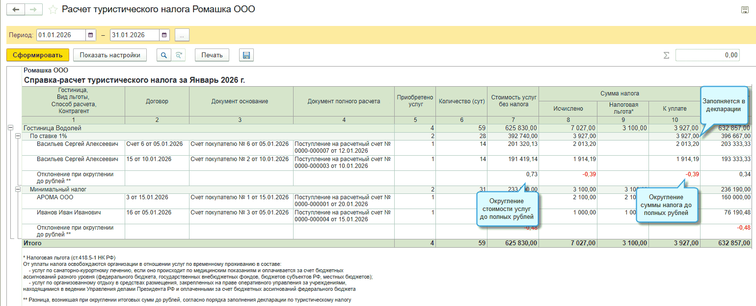
Task: Click the find next icon
Action: pos(179,55)
